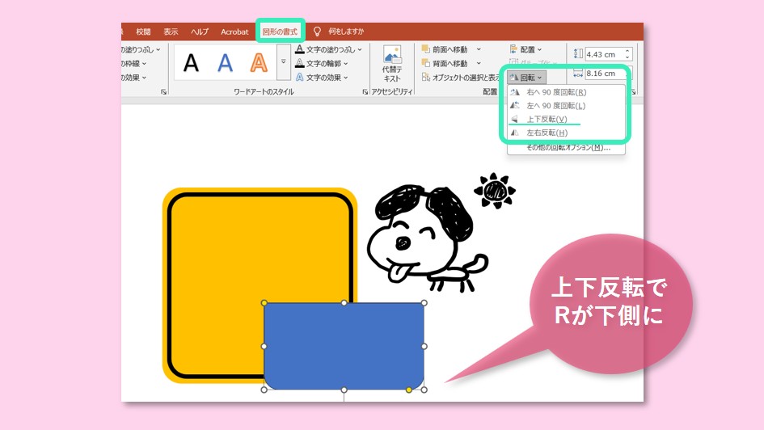Viewport: 764px width, 430px height.
Task: Open the 校閲 ribbon tab
Action: [x=143, y=32]
